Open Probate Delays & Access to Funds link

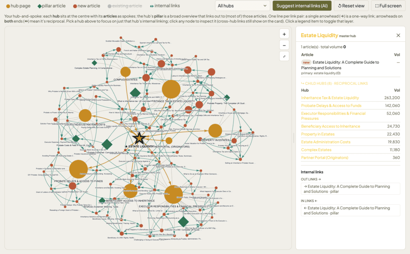pos(331,106)
